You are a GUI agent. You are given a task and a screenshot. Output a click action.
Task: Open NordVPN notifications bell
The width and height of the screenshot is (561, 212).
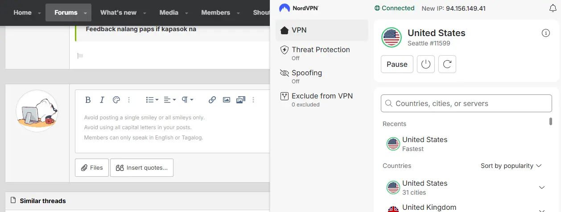552,8
